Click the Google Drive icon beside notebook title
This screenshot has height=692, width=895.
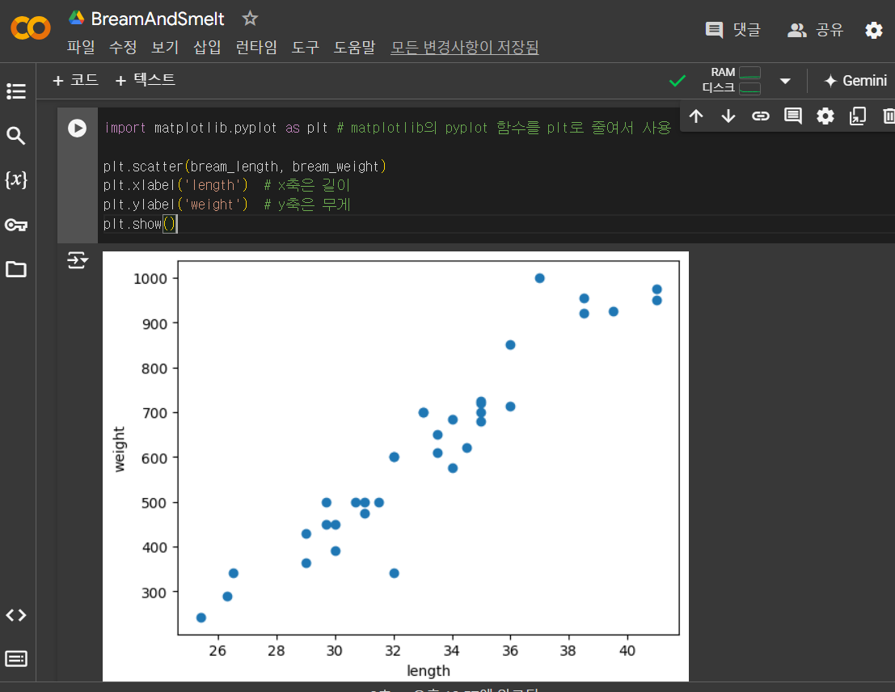[77, 19]
